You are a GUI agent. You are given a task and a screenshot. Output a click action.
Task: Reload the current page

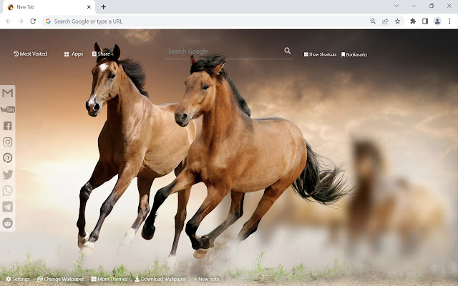[x=33, y=21]
